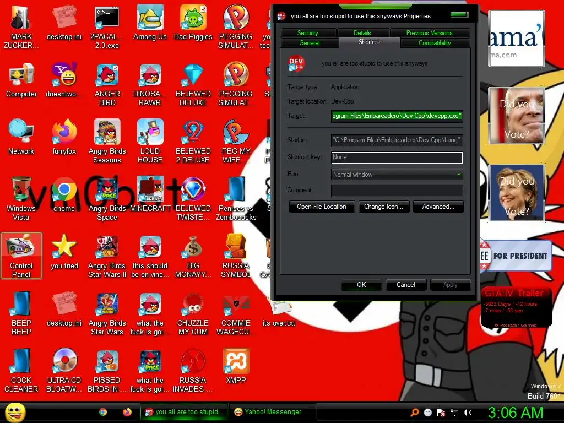Select the DINOSA RAWR shortcut
The width and height of the screenshot is (564, 423).
point(150,84)
